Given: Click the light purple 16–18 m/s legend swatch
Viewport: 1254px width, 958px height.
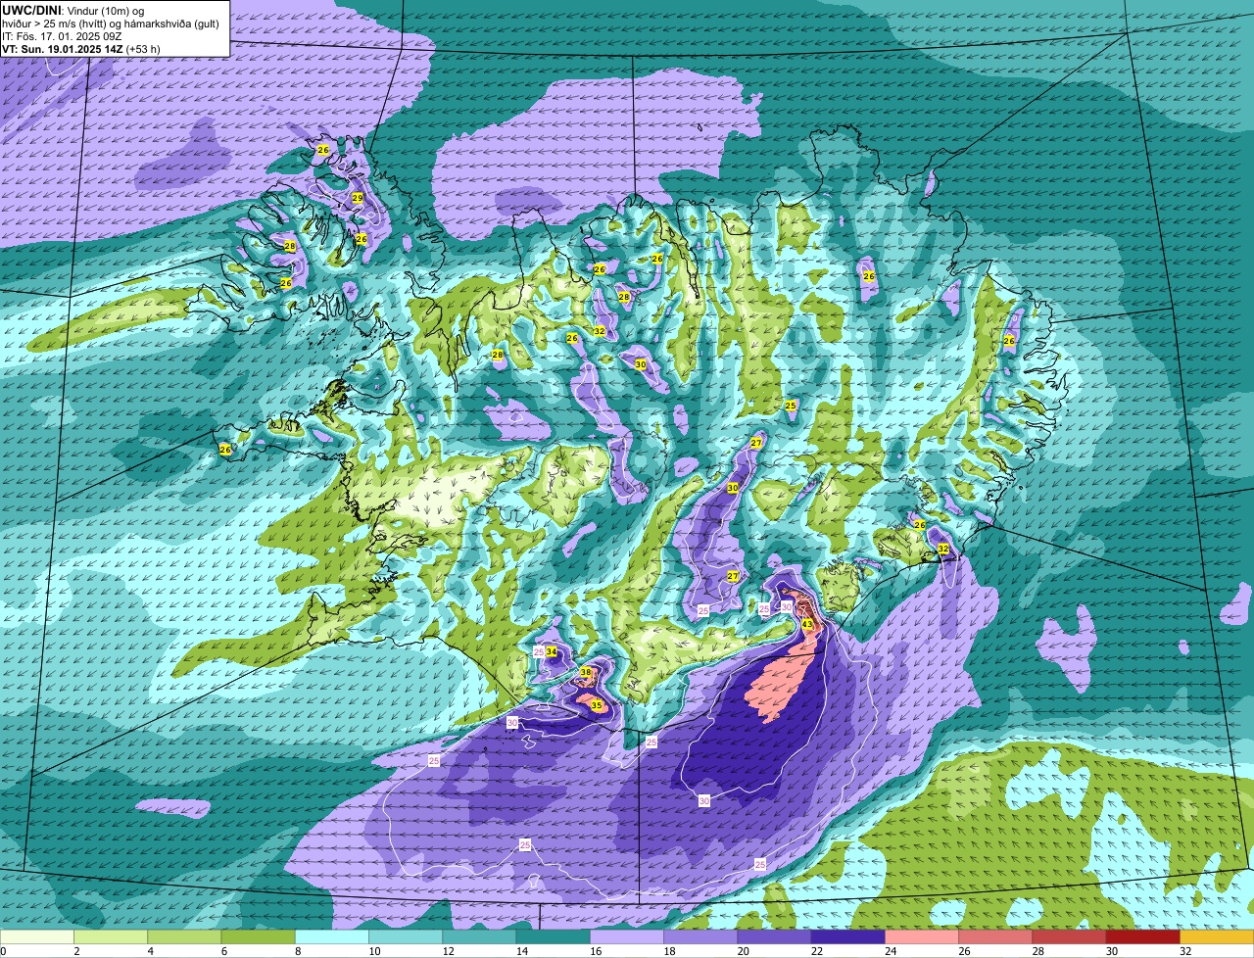Looking at the screenshot, I should point(627,937).
